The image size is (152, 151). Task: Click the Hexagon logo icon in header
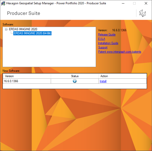[142, 13]
